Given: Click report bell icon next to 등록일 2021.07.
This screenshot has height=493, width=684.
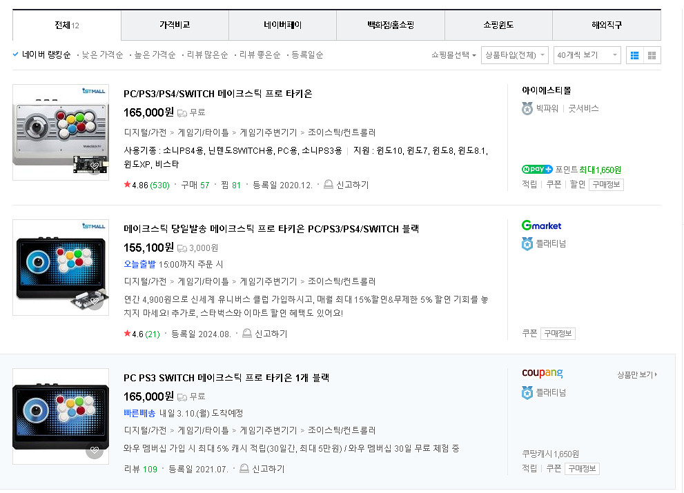Looking at the screenshot, I should coord(244,469).
